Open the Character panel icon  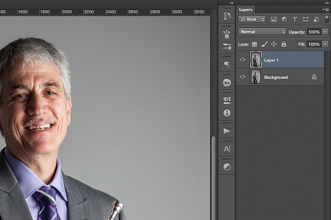pos(227,149)
